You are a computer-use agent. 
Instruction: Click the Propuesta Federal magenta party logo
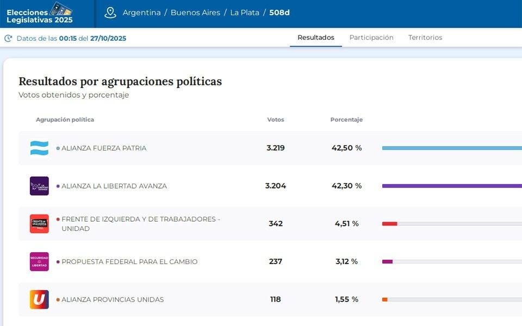[x=39, y=261]
